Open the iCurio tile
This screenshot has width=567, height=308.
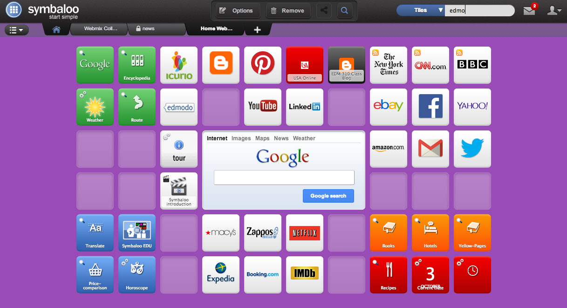[179, 65]
